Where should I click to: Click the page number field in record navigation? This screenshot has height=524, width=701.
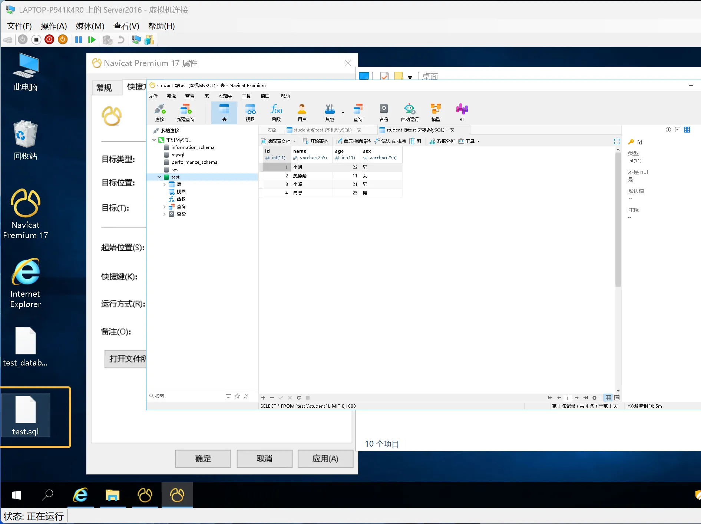click(568, 398)
